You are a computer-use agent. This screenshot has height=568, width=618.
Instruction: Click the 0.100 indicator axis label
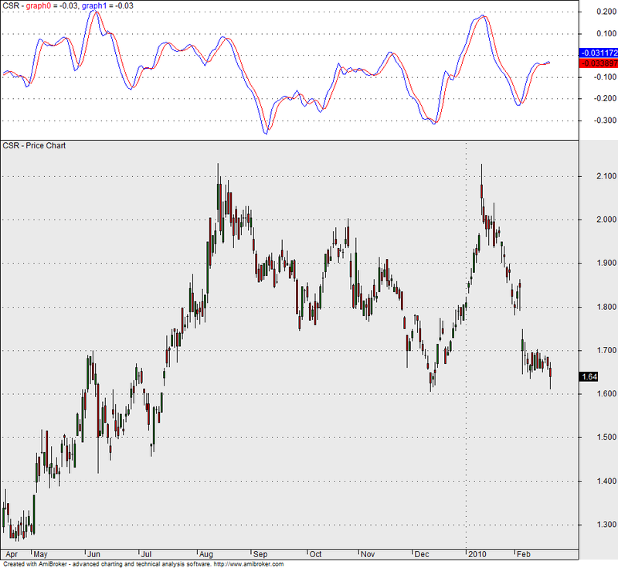coord(606,33)
